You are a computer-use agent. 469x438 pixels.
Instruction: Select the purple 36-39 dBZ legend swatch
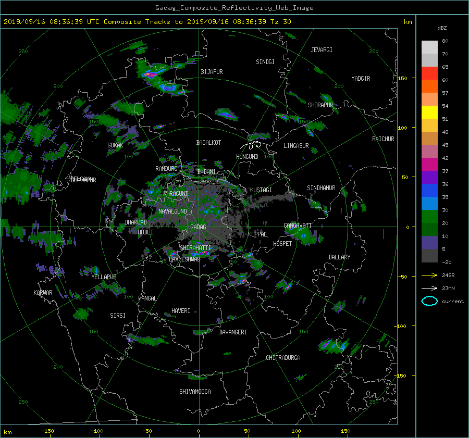click(x=429, y=177)
